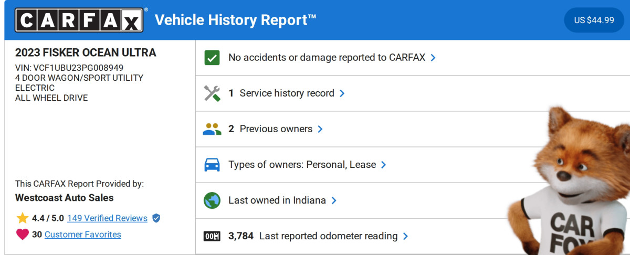Click the CARFAX logo
The image size is (630, 255).
point(79,20)
